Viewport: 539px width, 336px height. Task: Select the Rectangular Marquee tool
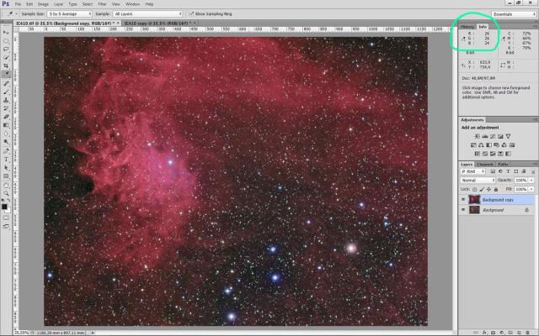point(7,39)
